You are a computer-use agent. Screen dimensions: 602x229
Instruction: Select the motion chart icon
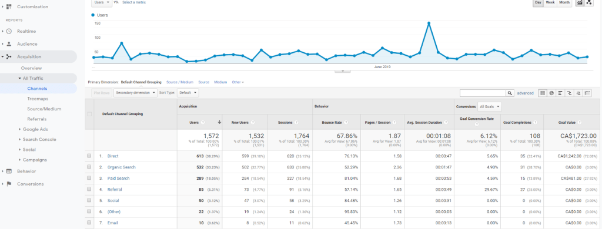pos(588,2)
